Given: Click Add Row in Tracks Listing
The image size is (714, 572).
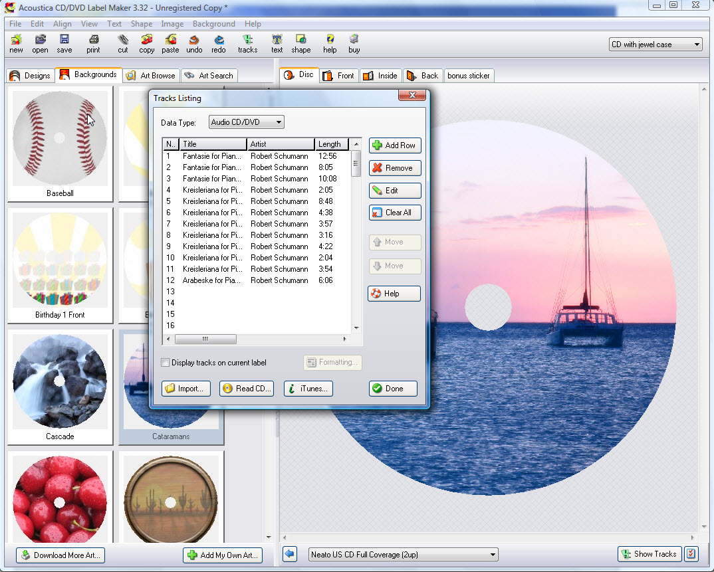Looking at the screenshot, I should [395, 145].
